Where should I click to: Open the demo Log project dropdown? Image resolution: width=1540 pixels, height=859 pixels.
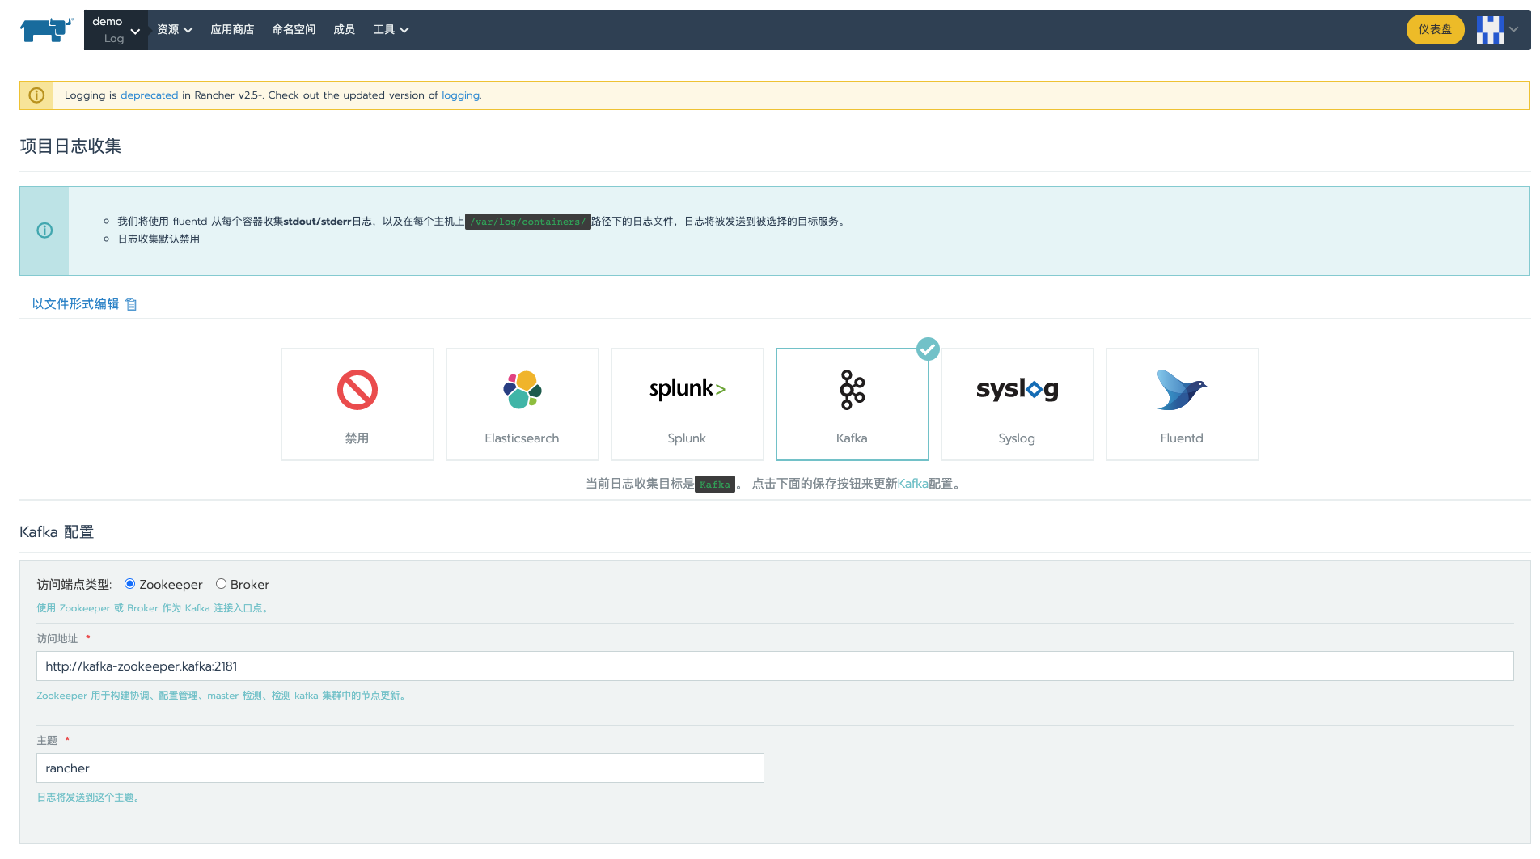click(x=116, y=30)
